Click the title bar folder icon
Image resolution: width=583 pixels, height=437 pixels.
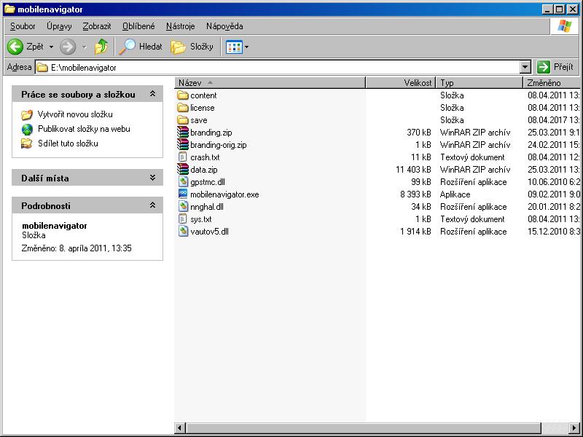(x=10, y=9)
